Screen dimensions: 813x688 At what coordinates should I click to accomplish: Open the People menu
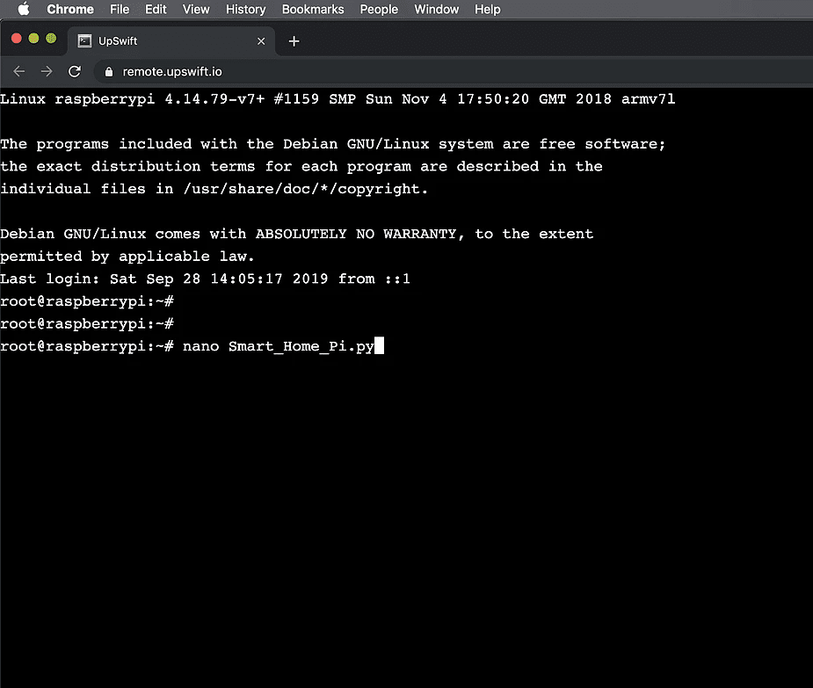[x=379, y=10]
